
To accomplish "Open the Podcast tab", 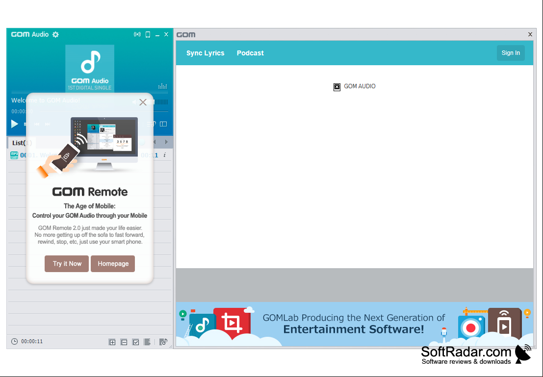I will pos(250,53).
